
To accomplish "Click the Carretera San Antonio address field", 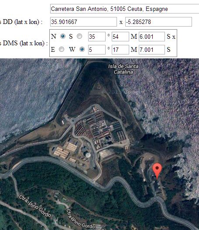I will pyautogui.click(x=124, y=9).
